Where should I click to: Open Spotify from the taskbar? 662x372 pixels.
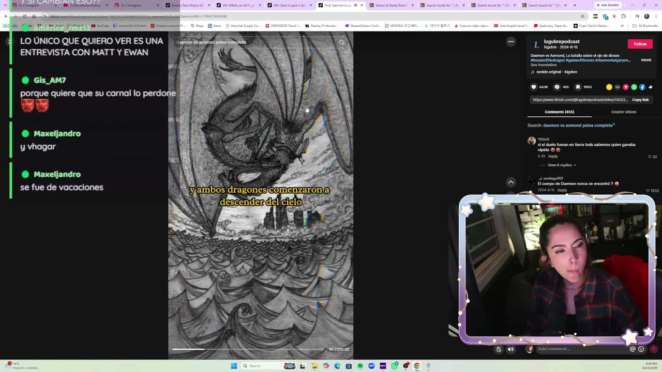[360, 366]
